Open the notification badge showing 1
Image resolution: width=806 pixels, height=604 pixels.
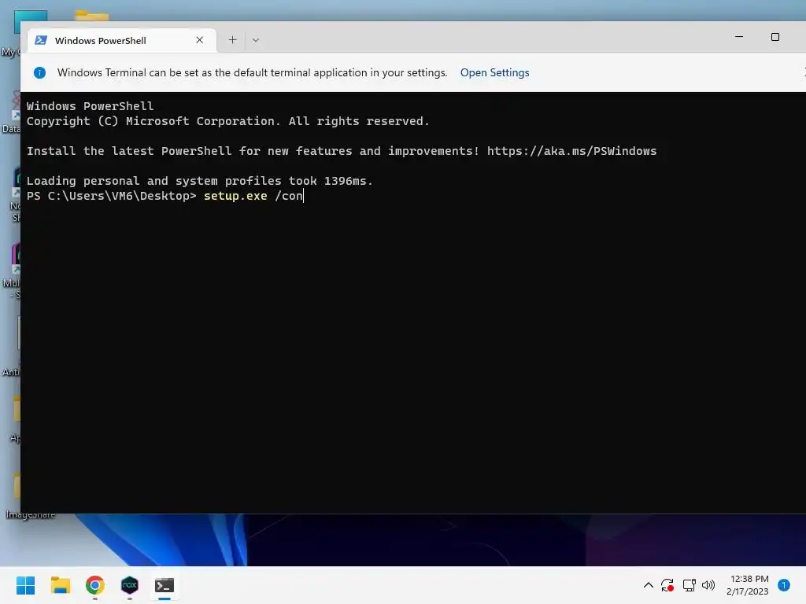(784, 585)
